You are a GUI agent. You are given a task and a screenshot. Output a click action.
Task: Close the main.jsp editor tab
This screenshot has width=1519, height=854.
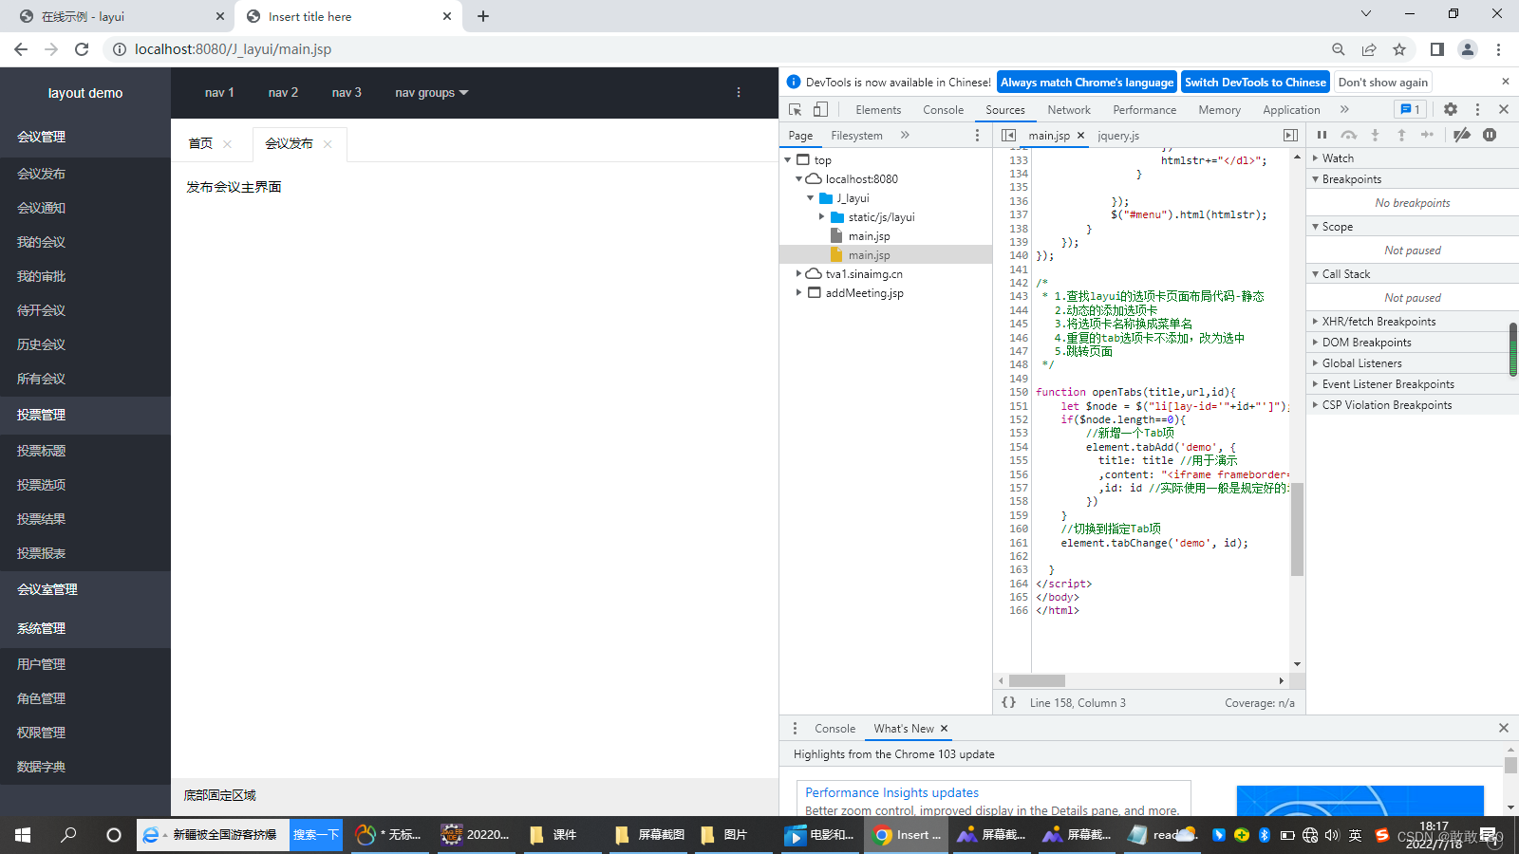(1080, 135)
